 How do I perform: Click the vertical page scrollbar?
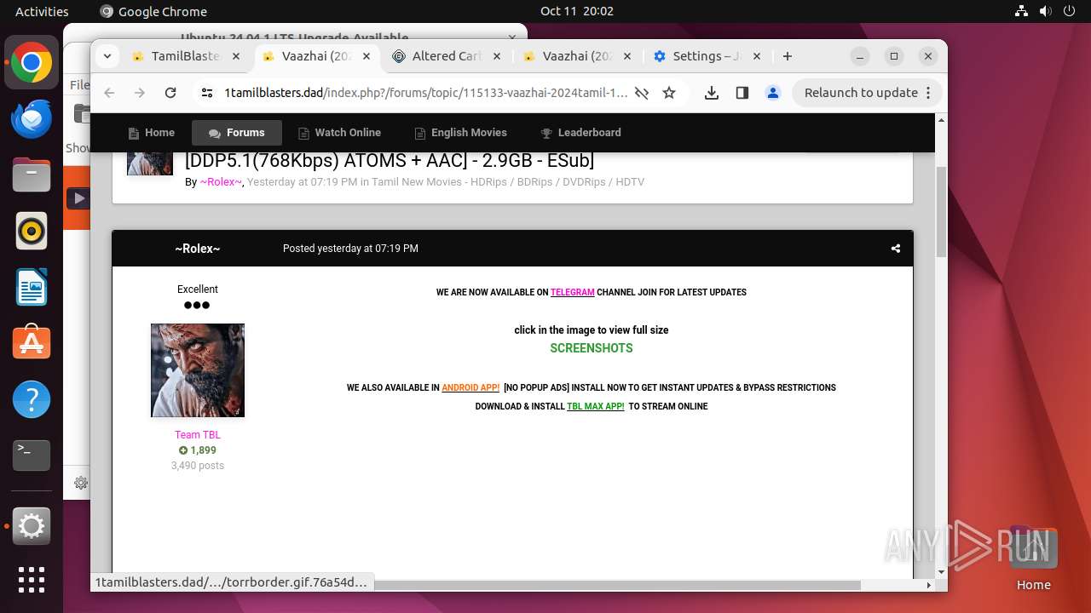click(x=941, y=213)
